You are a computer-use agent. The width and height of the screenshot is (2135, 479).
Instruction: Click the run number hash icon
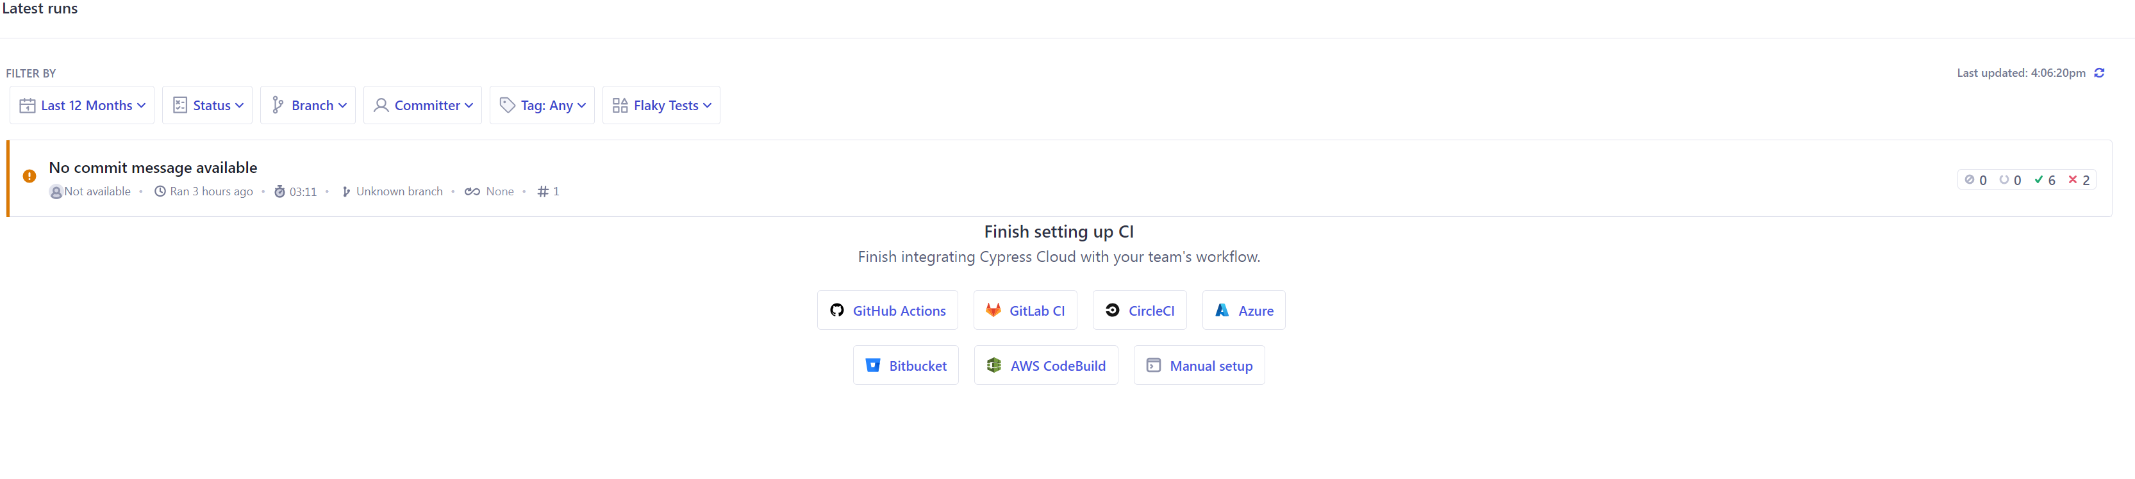pyautogui.click(x=543, y=191)
